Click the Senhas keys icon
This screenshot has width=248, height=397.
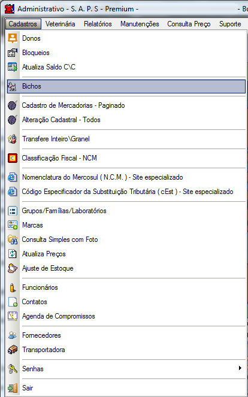(x=13, y=369)
